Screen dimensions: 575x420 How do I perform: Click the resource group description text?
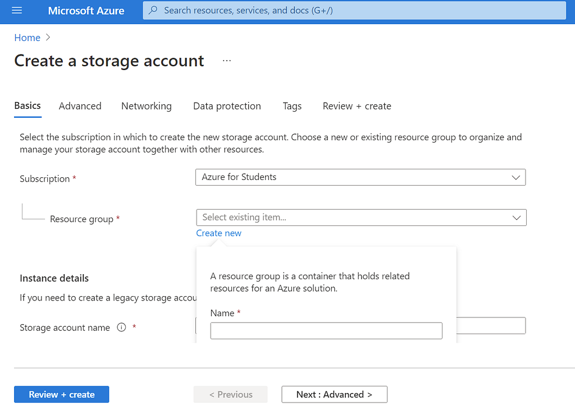pos(310,282)
